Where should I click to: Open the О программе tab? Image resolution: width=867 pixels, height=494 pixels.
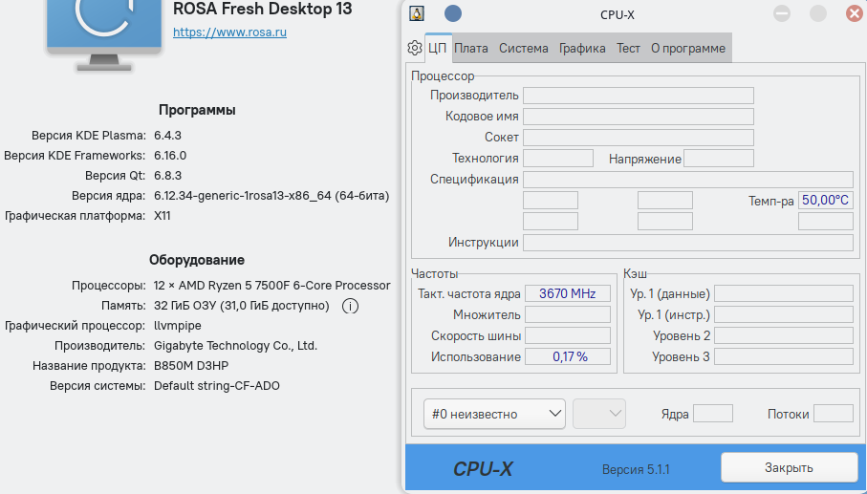(688, 49)
